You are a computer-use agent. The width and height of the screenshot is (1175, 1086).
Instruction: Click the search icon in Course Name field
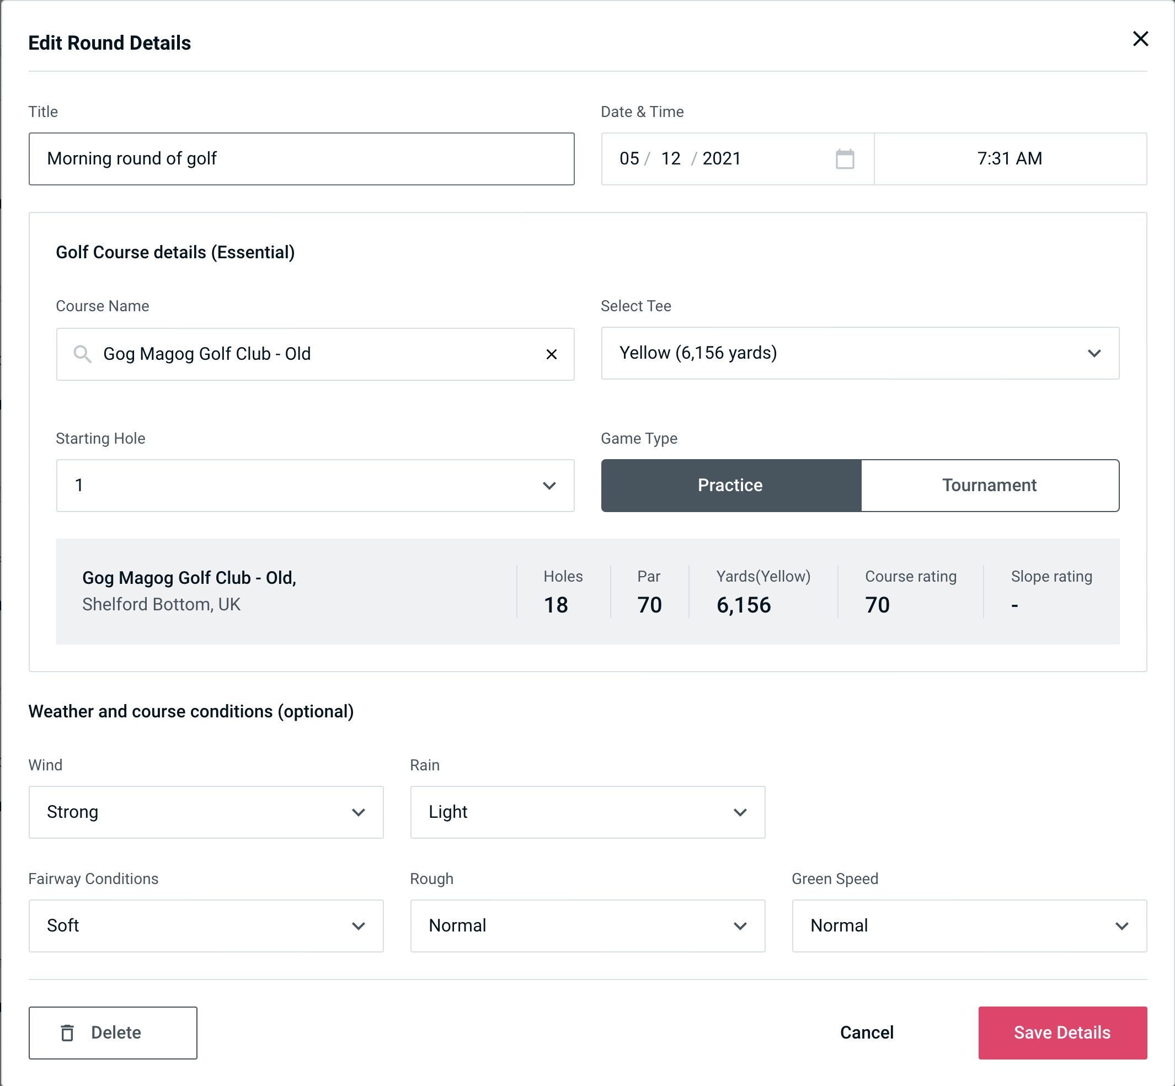[x=82, y=353]
